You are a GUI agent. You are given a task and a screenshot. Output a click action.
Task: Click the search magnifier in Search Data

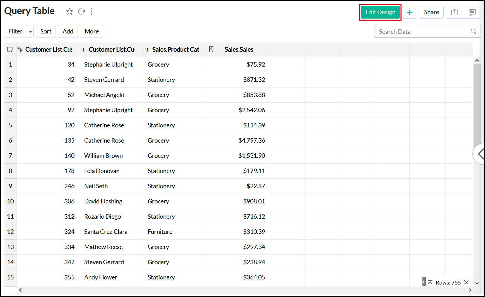pyautogui.click(x=473, y=31)
